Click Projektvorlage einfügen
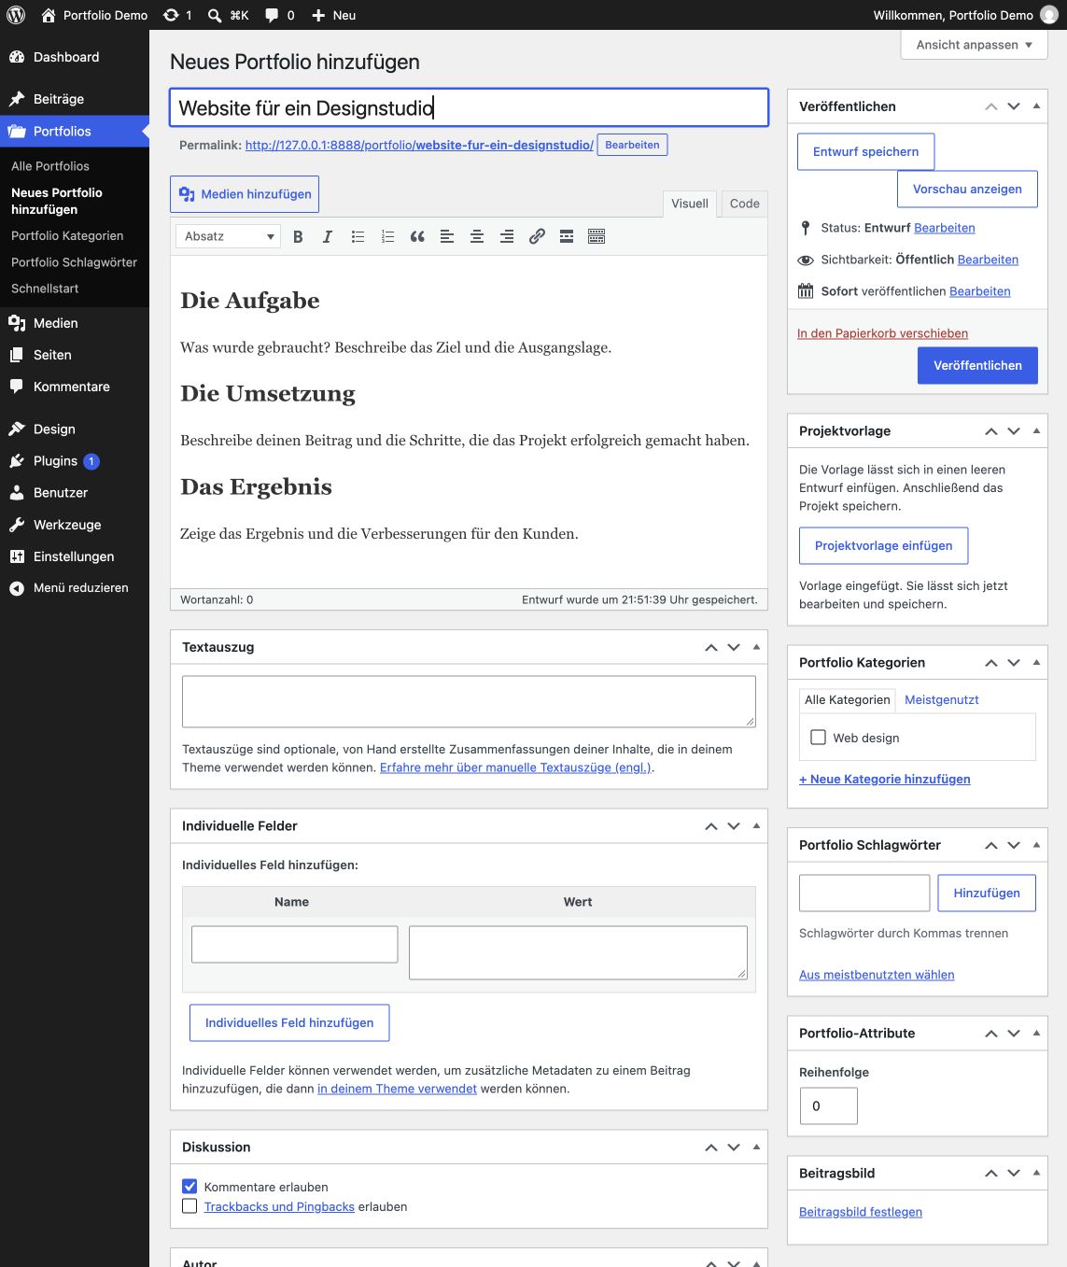 pos(883,546)
